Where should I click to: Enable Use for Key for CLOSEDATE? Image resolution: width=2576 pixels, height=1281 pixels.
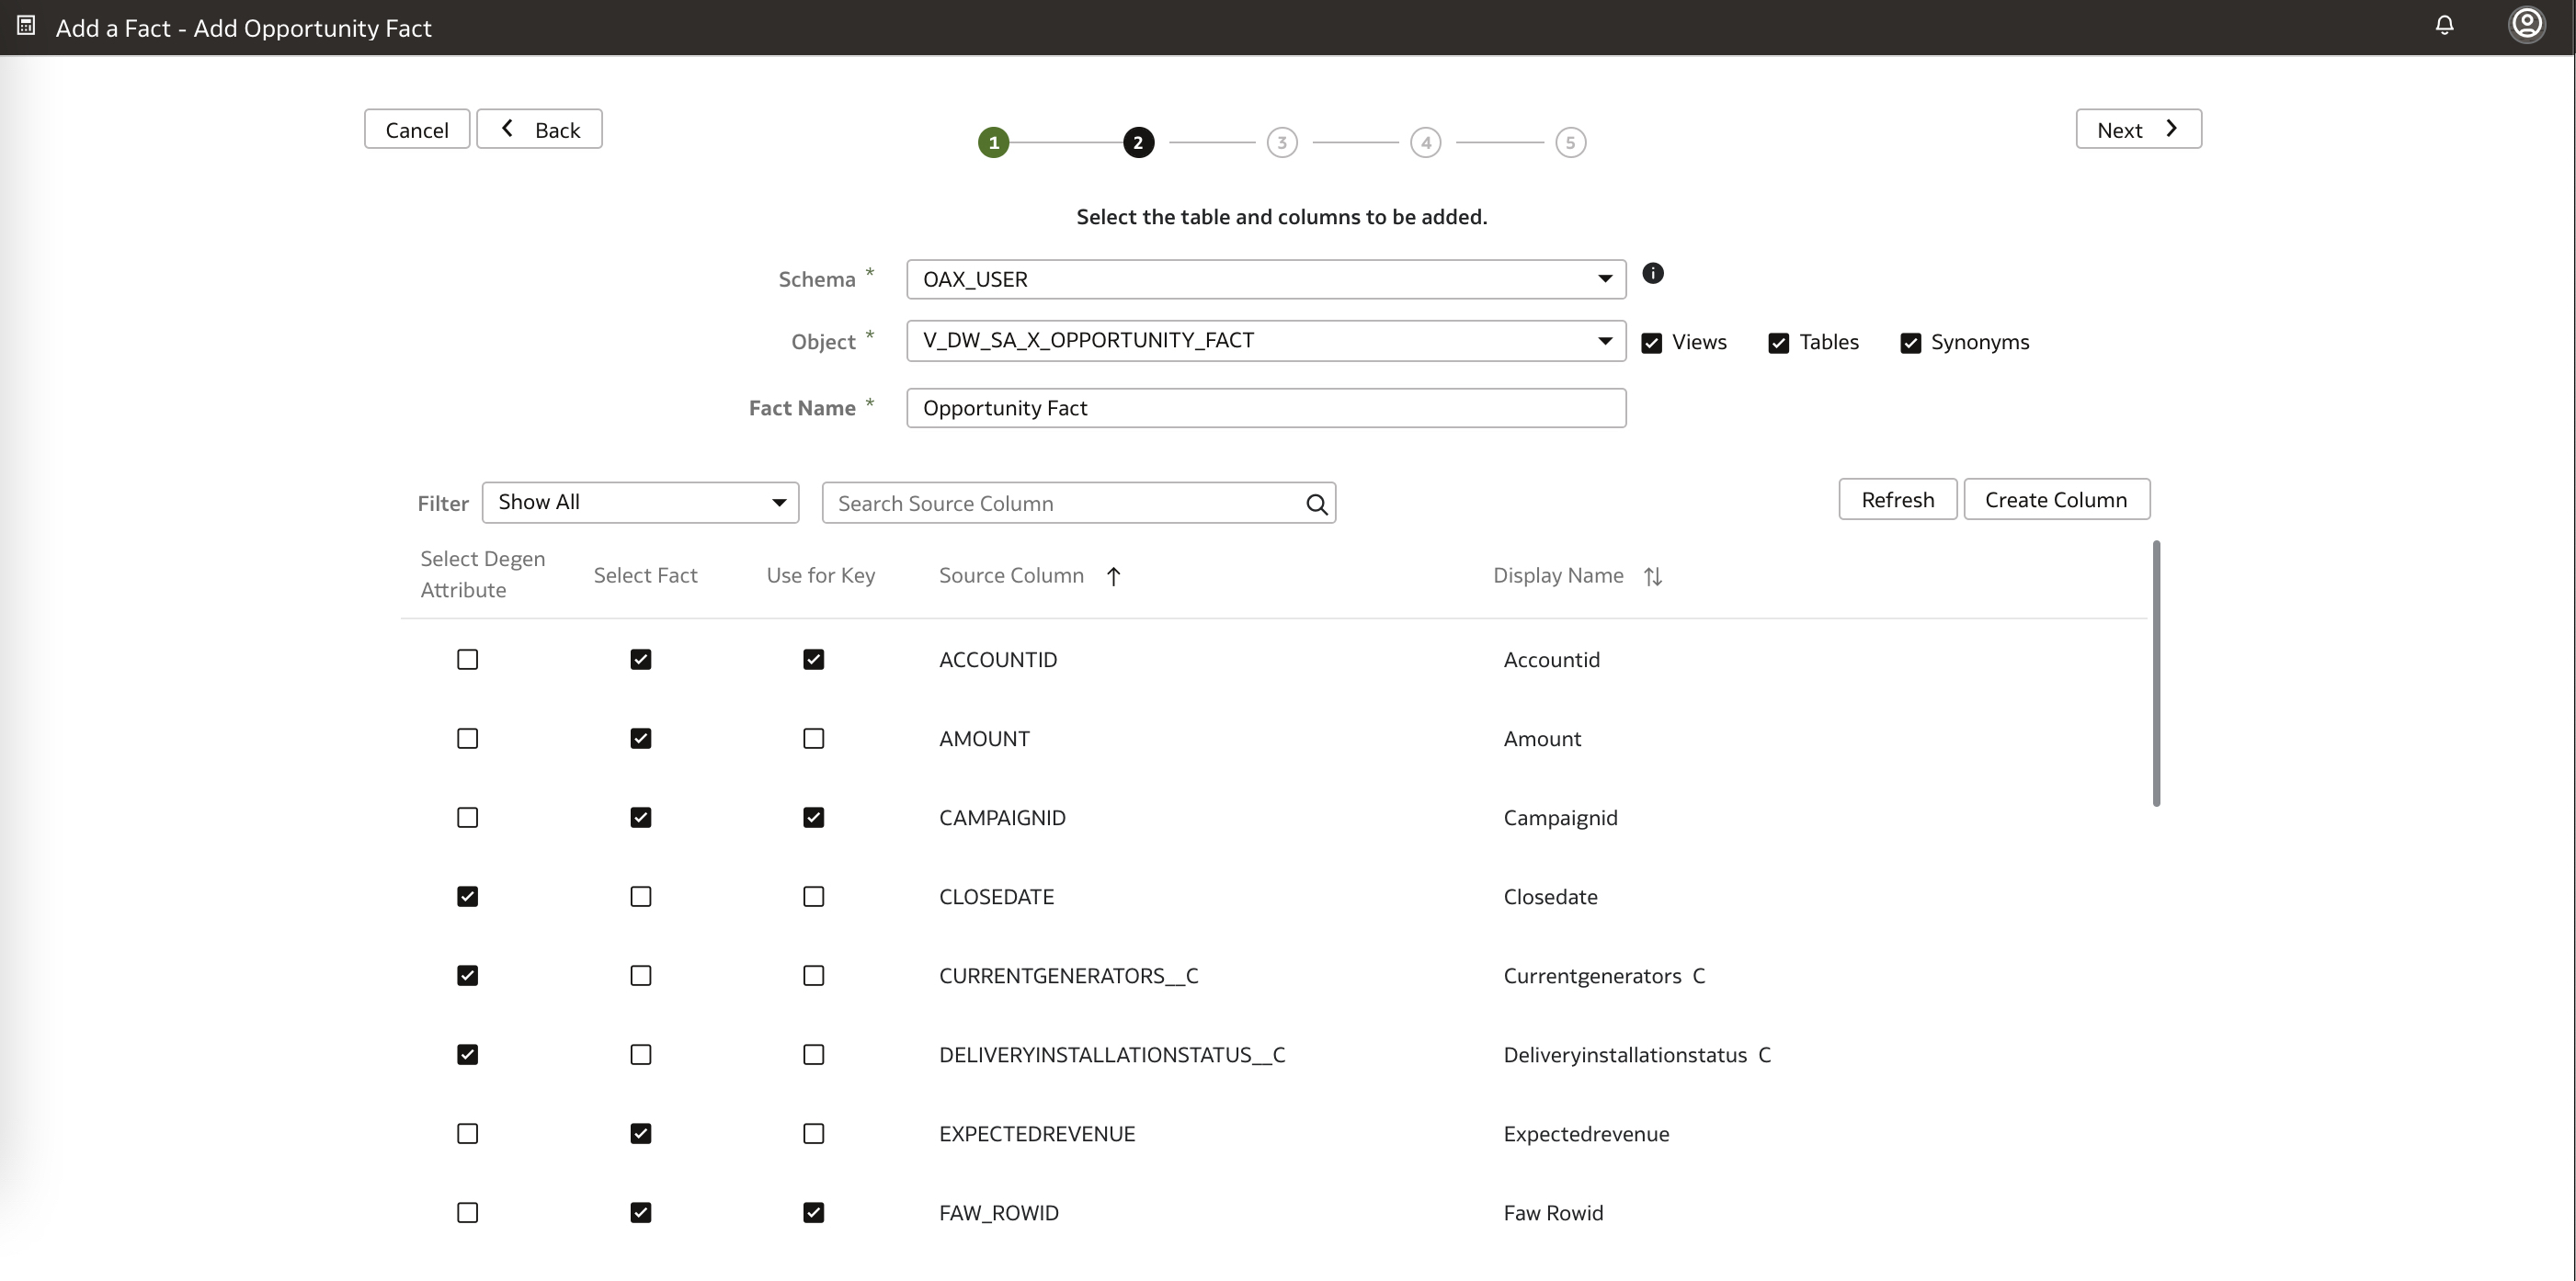pos(813,895)
